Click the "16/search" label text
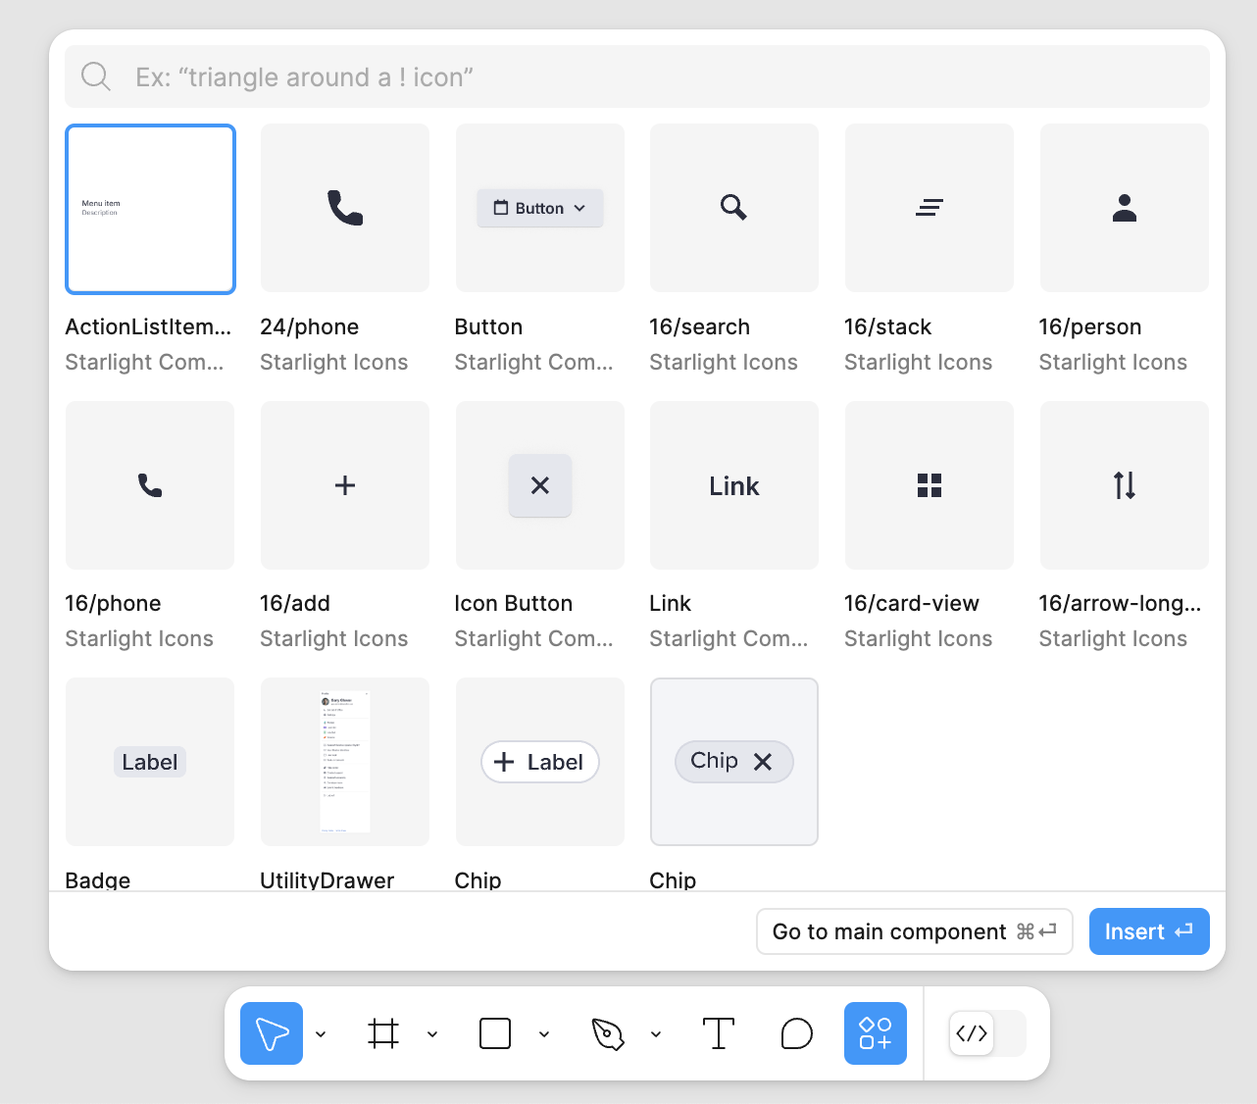Image resolution: width=1257 pixels, height=1104 pixels. click(699, 326)
